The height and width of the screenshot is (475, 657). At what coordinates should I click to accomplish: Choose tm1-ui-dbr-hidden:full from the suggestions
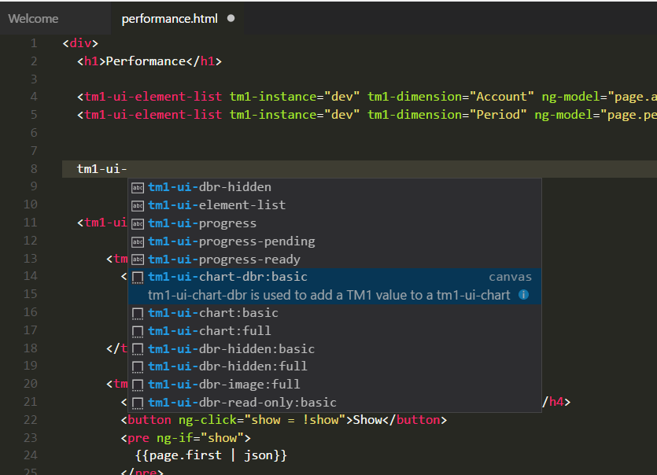(x=227, y=366)
